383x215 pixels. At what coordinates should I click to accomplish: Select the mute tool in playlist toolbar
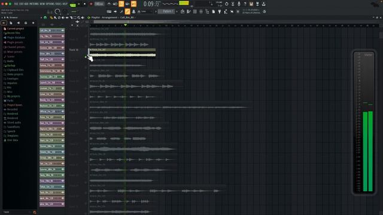(63, 17)
